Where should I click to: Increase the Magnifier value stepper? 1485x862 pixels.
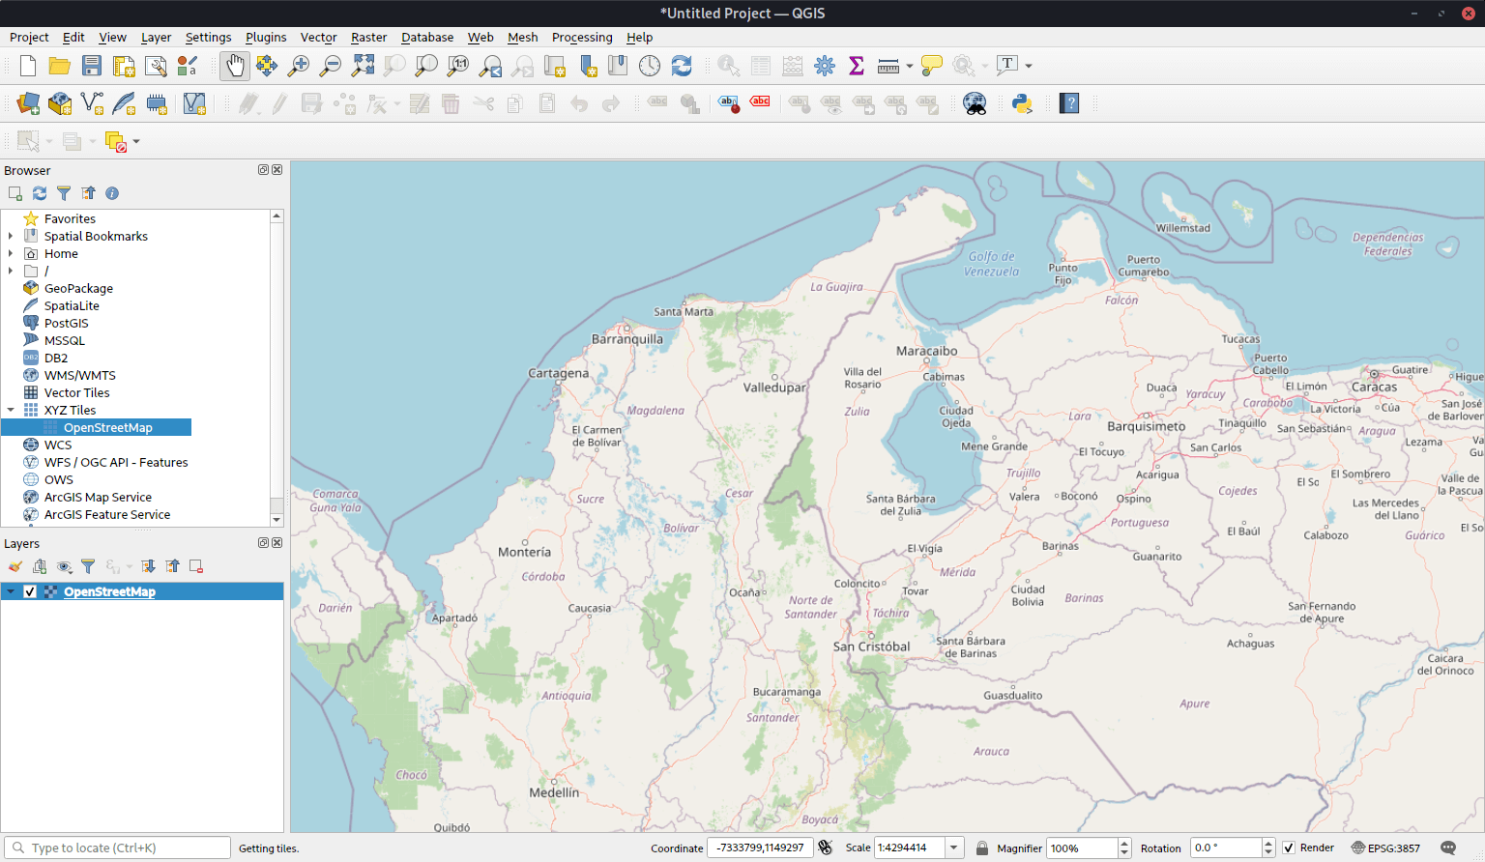pos(1124,843)
